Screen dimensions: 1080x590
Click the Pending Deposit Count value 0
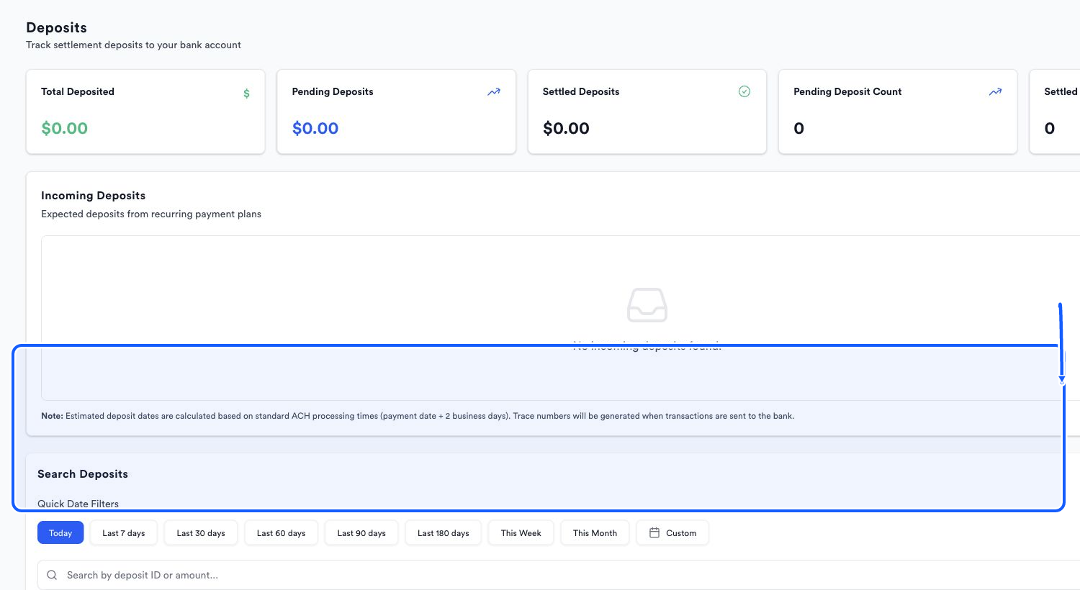click(798, 128)
